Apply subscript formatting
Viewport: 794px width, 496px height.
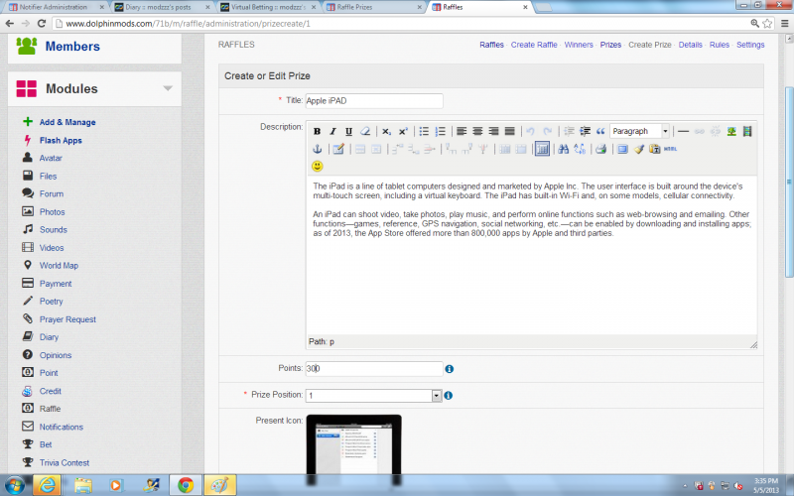click(x=386, y=131)
